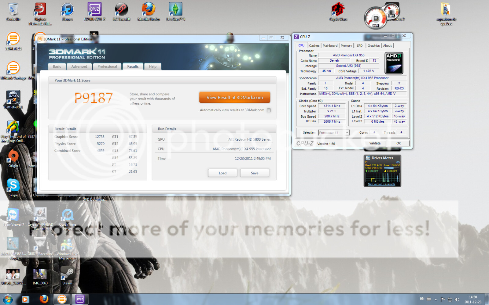Open the CPUID CPU-Z desktop icon
The height and width of the screenshot is (305, 489).
[94, 10]
